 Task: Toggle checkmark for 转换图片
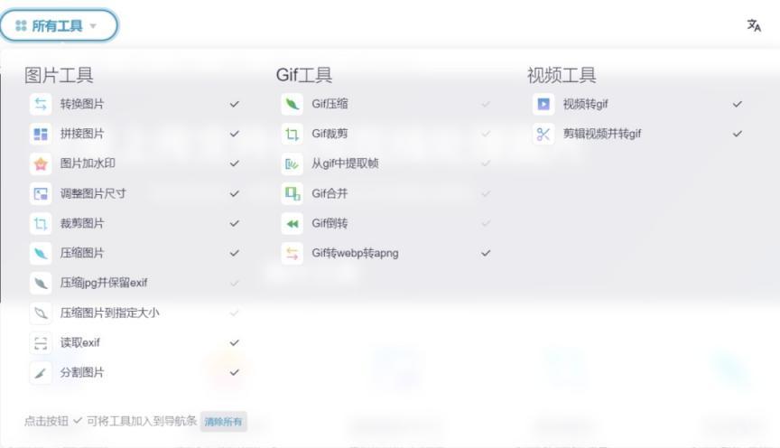pyautogui.click(x=235, y=104)
